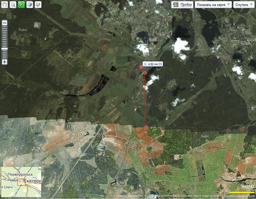Click the Яндекс logo at bottom right
256x199 pixels.
click(247, 186)
